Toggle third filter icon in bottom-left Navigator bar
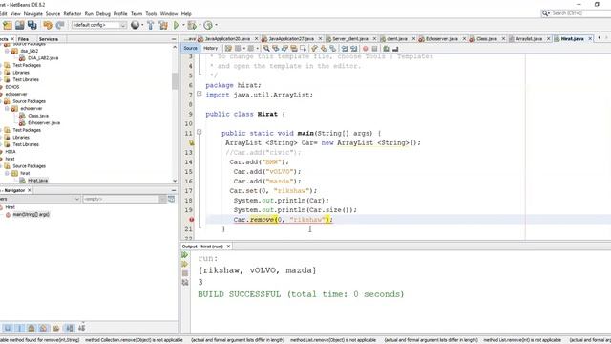 [32, 328]
